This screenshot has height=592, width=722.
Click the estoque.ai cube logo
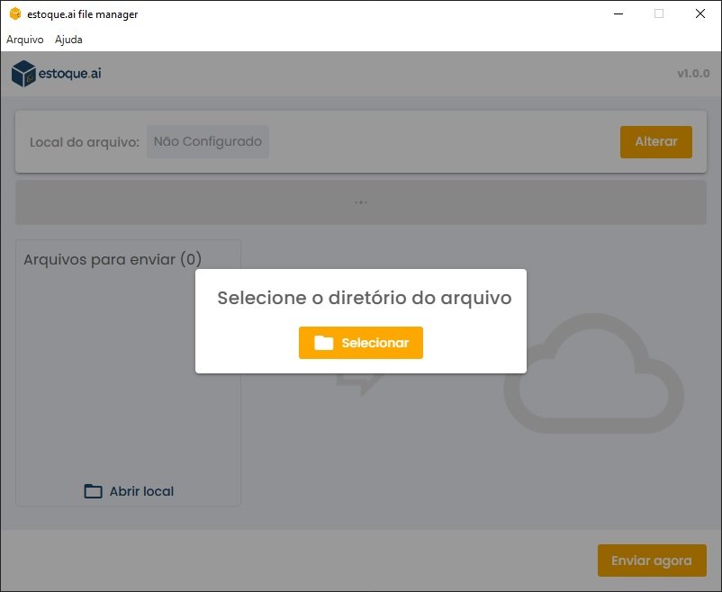coord(23,73)
